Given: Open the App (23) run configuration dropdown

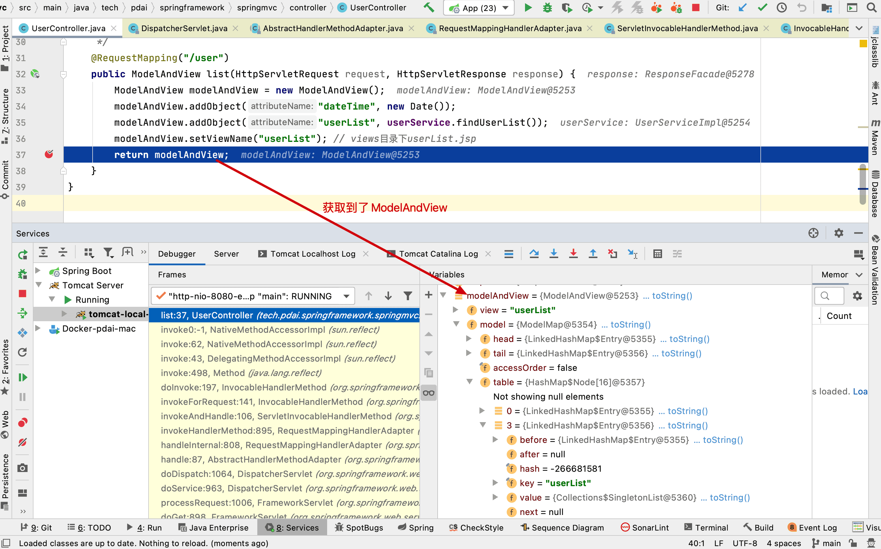Looking at the screenshot, I should coord(479,7).
